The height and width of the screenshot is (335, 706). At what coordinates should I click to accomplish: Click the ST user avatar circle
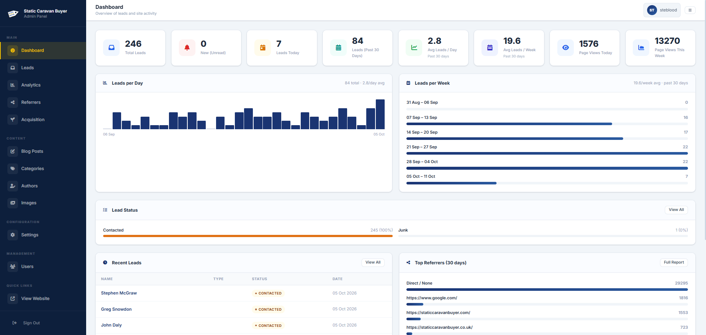(652, 10)
